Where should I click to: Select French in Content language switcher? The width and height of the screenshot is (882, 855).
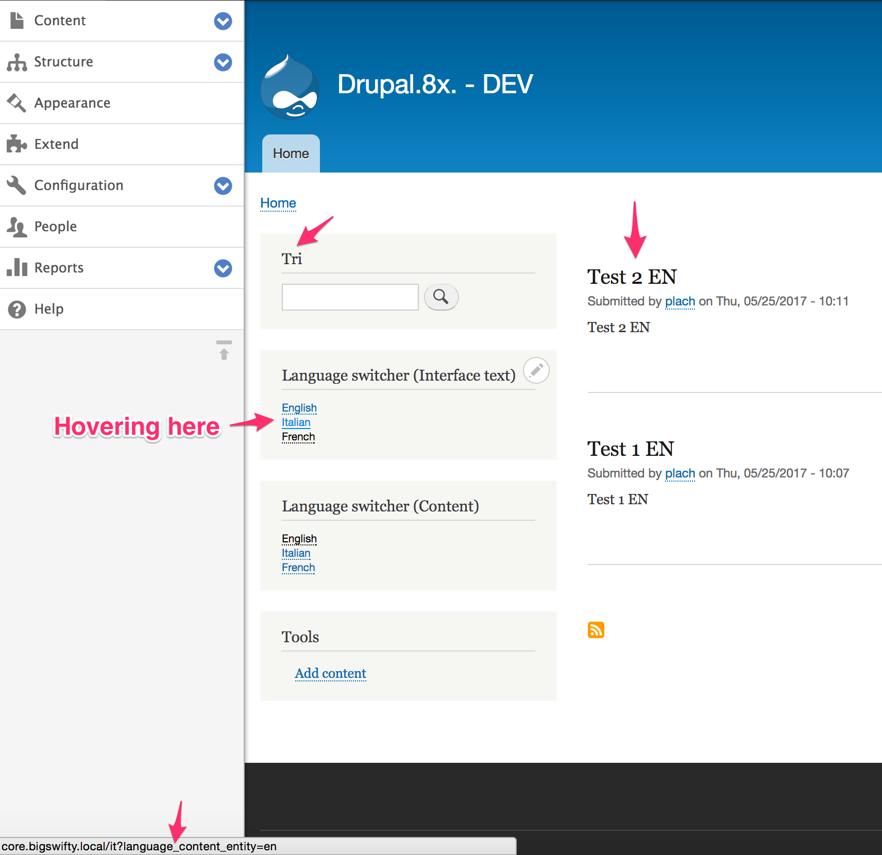point(298,568)
